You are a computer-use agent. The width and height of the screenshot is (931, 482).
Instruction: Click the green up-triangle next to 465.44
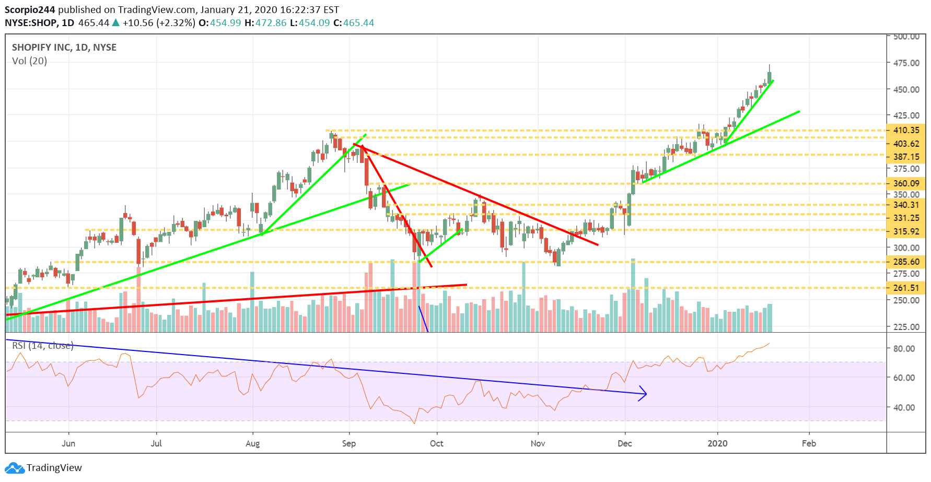click(115, 22)
